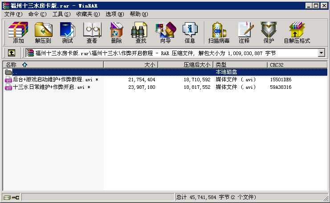This screenshot has width=330, height=203.
Task: Open the 文件(F) menu
Action: point(13,14)
